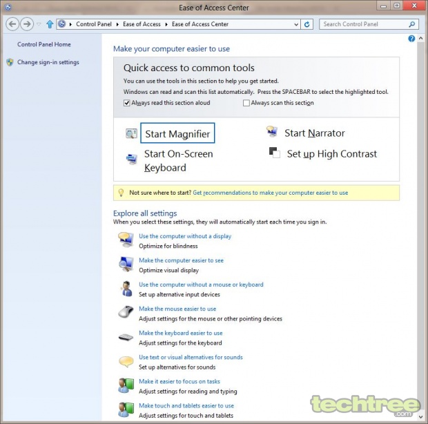The image size is (428, 424).
Task: Click the icon for easier to see
Action: (126, 264)
